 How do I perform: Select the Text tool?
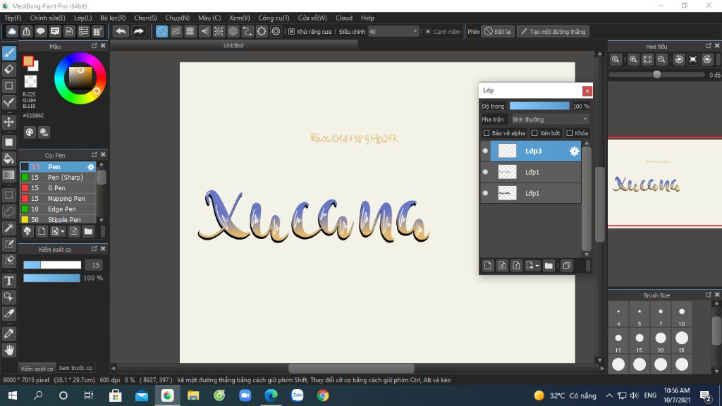[8, 281]
